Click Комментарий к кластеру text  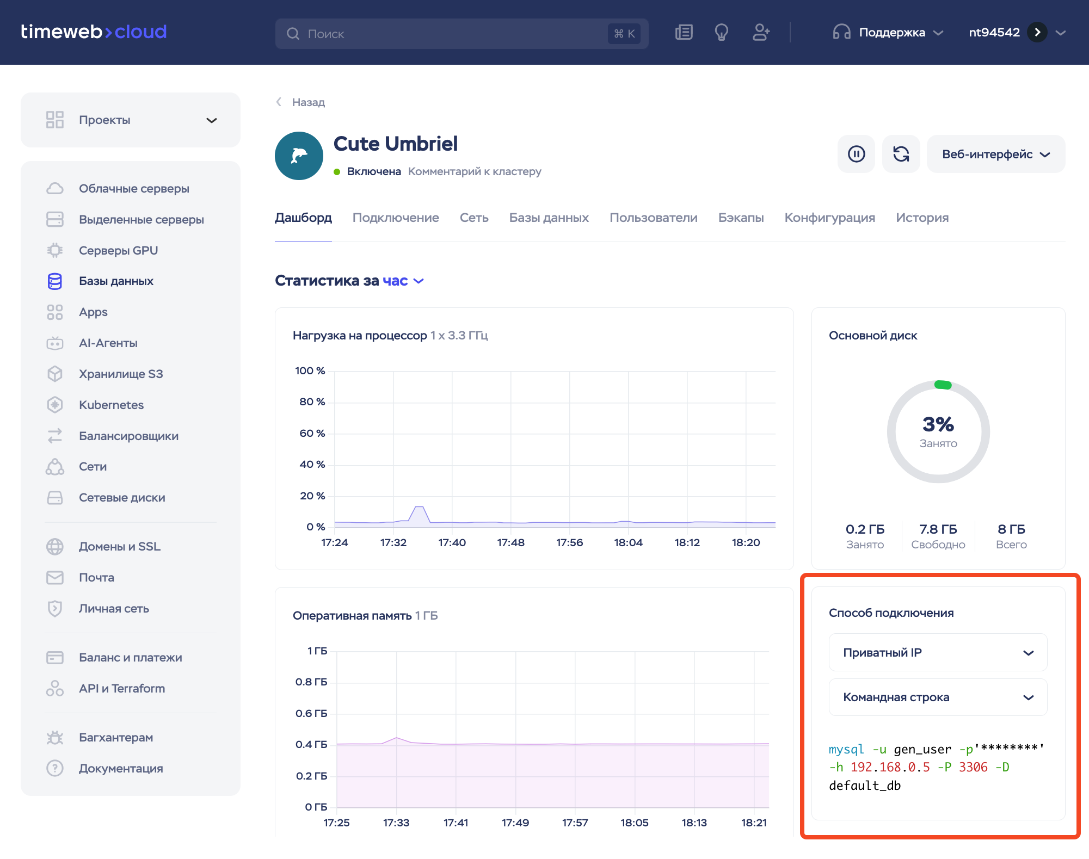(x=474, y=171)
